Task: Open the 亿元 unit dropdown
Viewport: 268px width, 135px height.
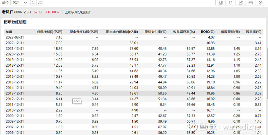Action: [x=19, y=3]
